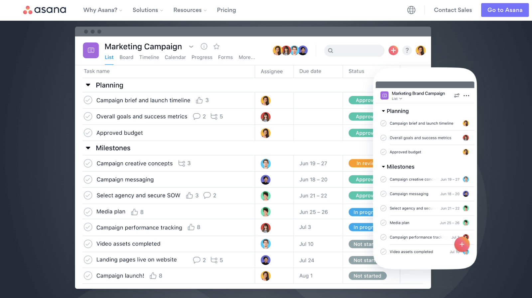Viewport: 532px width, 298px height.
Task: Switch to the Timeline tab
Action: coord(149,57)
